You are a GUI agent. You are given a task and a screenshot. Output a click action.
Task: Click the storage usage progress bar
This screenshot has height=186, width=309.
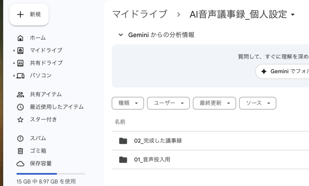pos(51,174)
